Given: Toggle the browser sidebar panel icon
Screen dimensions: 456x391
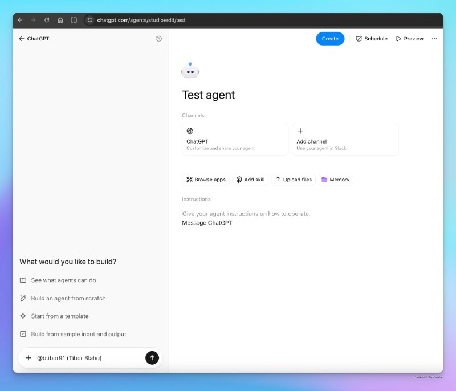Looking at the screenshot, I should [74, 20].
